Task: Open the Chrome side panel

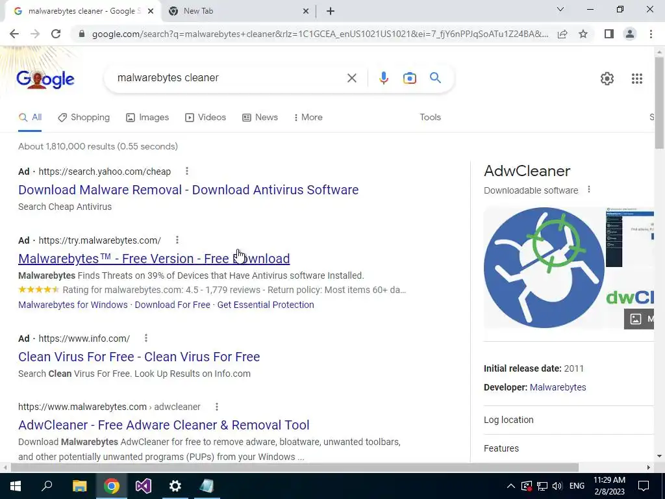Action: pos(609,34)
